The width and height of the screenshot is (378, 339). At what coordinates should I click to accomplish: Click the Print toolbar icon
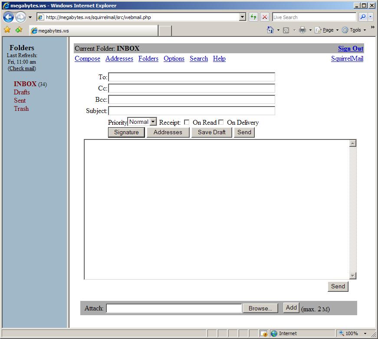pos(302,30)
